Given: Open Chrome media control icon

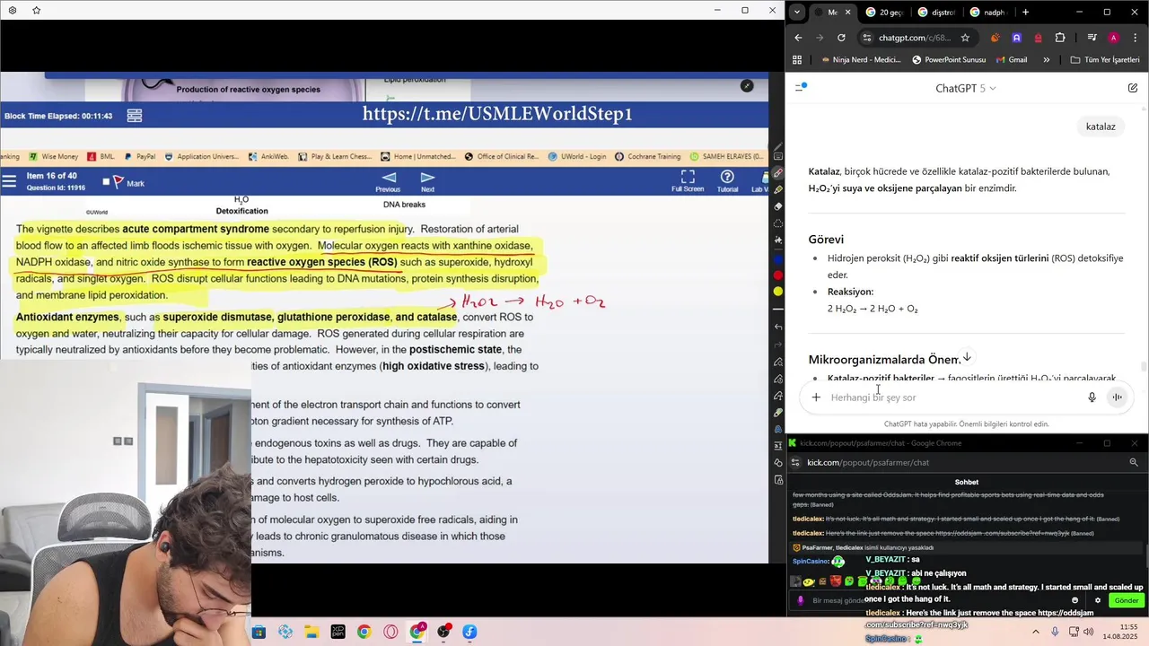Looking at the screenshot, I should click(x=1092, y=38).
